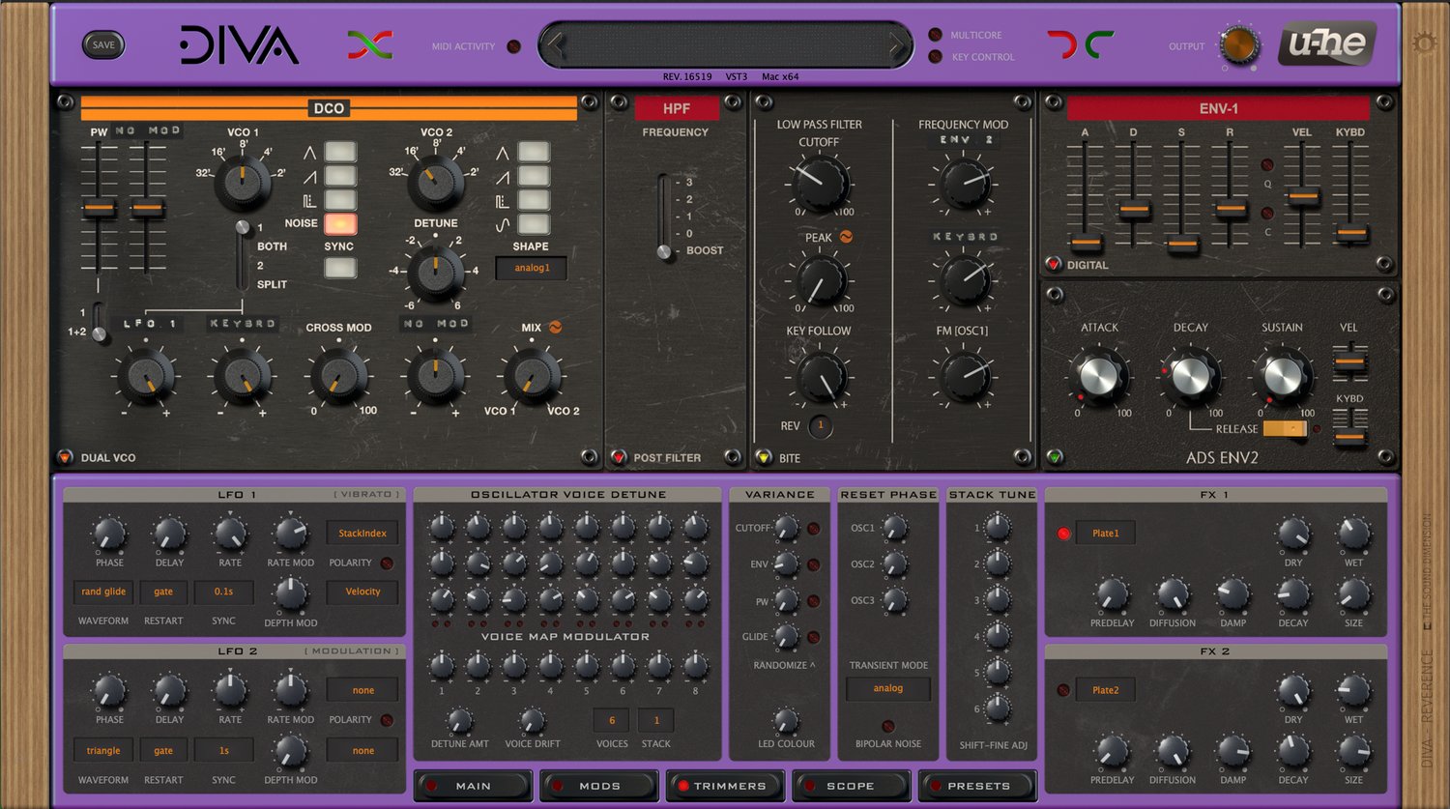Toggle the LFO 2 Polarity LED
Screen dimensions: 1450x809
(x=387, y=720)
